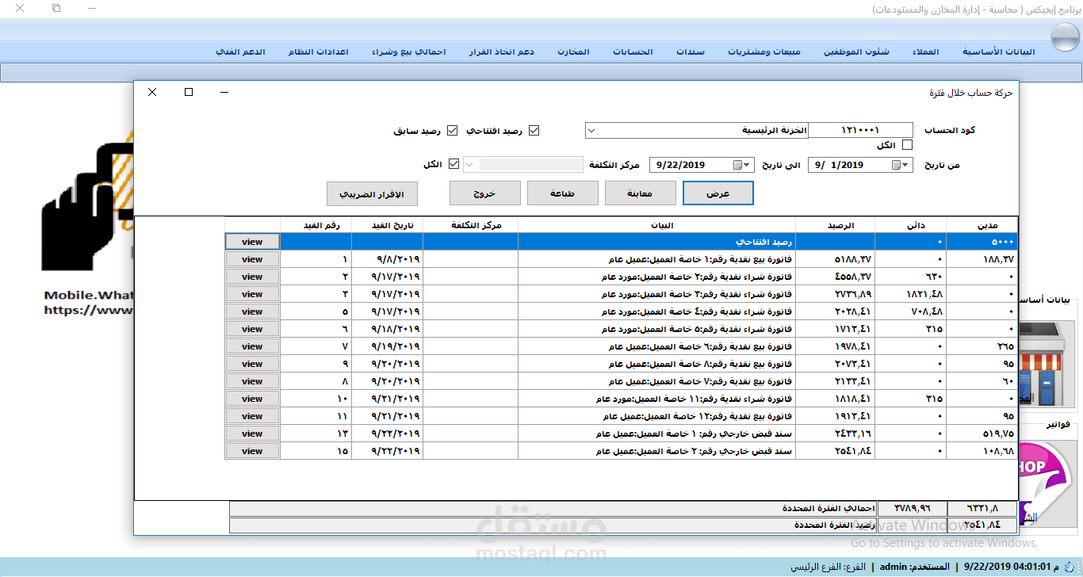This screenshot has width=1083, height=577.
Task: Click the مدين column header
Action: point(982,224)
